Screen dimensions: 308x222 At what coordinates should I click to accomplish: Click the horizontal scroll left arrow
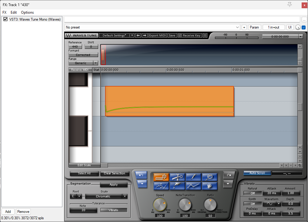pyautogui.click(x=282, y=165)
